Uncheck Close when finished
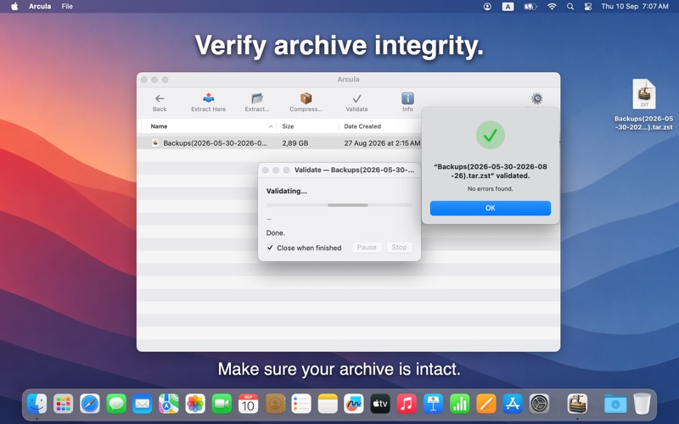The image size is (679, 424). [x=270, y=248]
